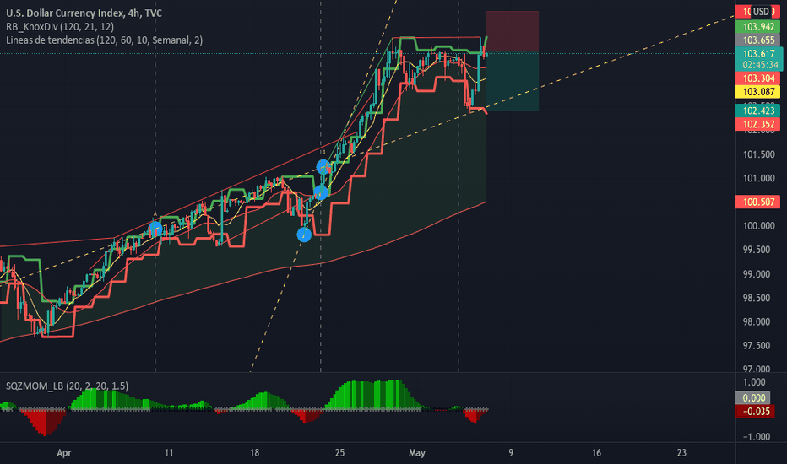The width and height of the screenshot is (787, 464).
Task: Click the 101.000 price axis label
Action: click(758, 178)
